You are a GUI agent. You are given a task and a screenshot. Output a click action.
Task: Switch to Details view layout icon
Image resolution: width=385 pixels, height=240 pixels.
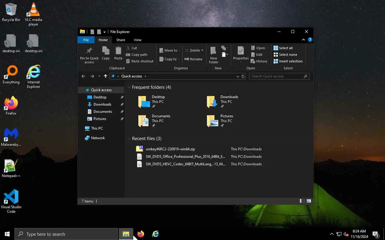[x=302, y=201]
